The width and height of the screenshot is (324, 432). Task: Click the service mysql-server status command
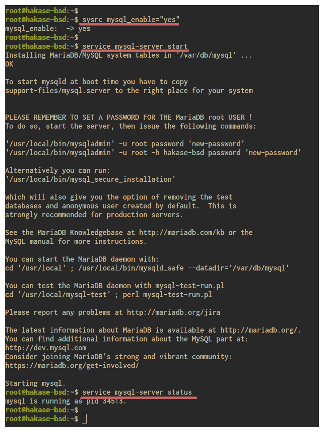point(137,392)
